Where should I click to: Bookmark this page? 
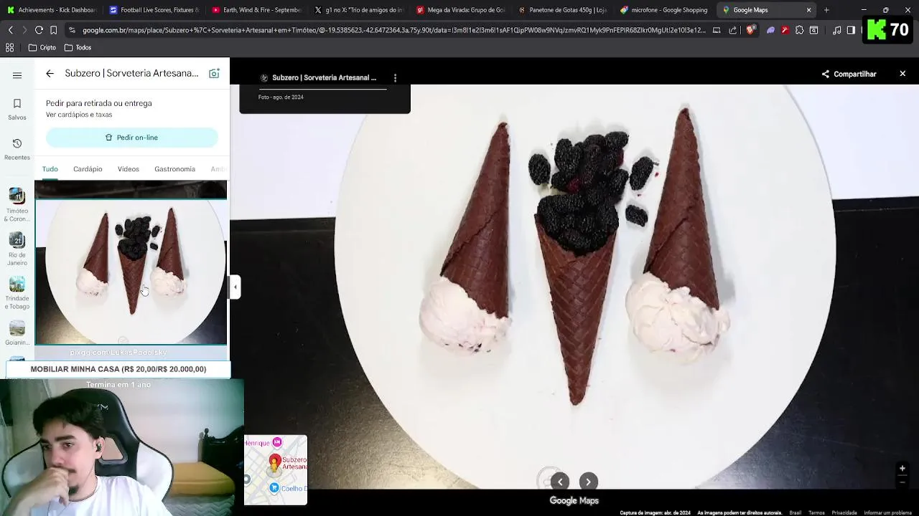(53, 30)
